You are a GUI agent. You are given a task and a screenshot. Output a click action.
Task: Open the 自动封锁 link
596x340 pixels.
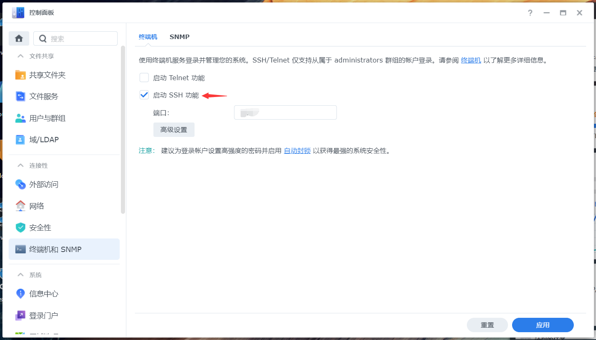[x=297, y=150]
